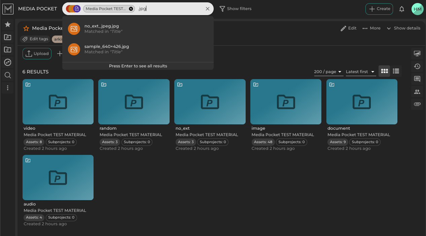
Task: Open the Favorites star in left sidebar
Action: coord(7,24)
